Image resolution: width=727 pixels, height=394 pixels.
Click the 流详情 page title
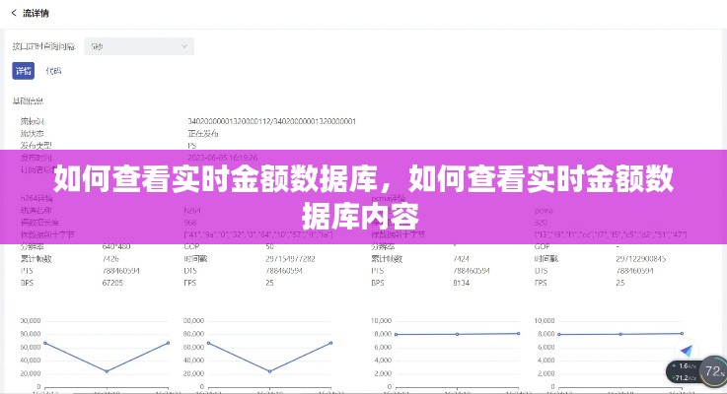[x=36, y=14]
